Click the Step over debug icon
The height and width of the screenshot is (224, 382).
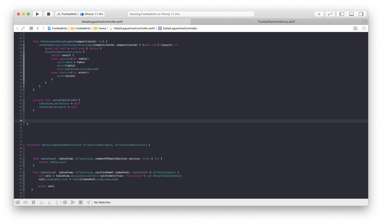(41, 202)
